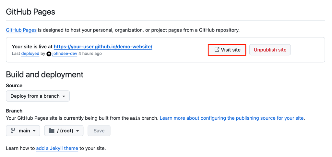Click the '4 hours ago' timestamp text
The height and width of the screenshot is (157, 332).
pyautogui.click(x=90, y=54)
